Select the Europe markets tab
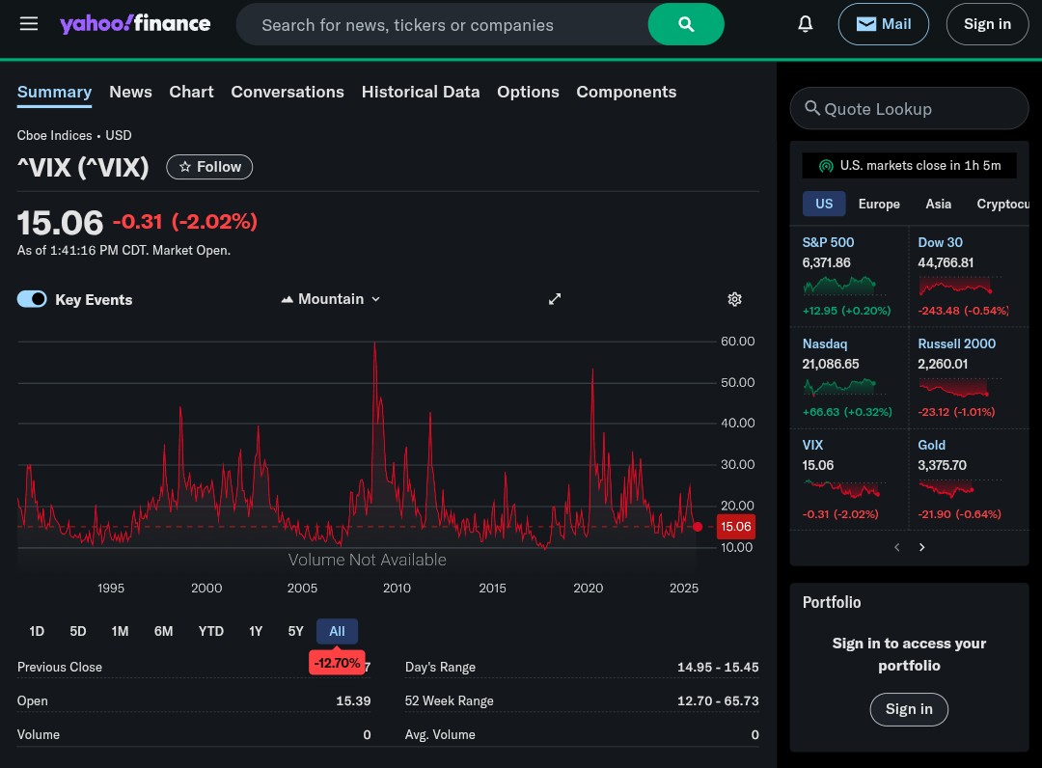Screen dimensions: 1042x768 coord(879,204)
